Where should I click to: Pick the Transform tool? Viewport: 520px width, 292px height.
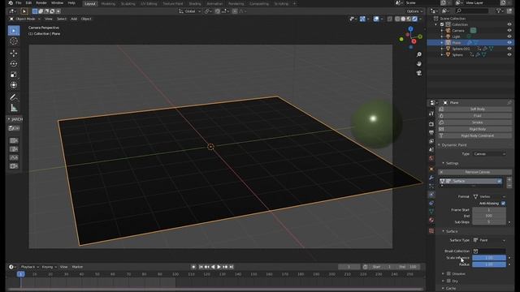(14, 84)
